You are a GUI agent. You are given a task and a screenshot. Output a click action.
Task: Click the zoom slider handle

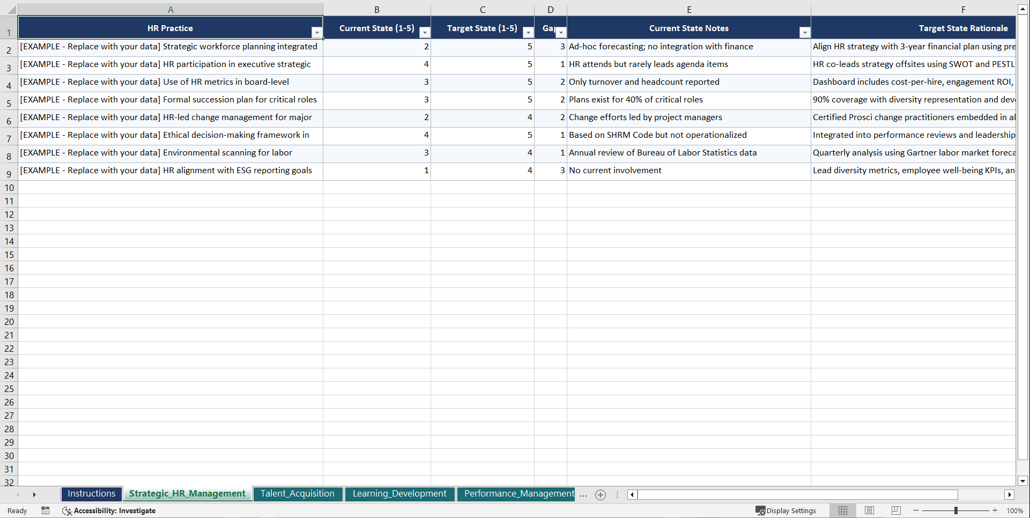point(957,510)
